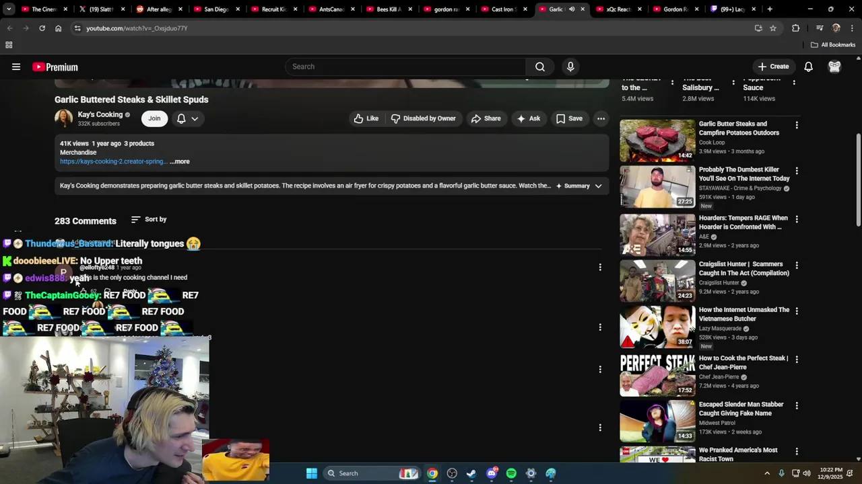Click Chrome icon in taskbar
Screen dimensions: 862x484
pyautogui.click(x=432, y=473)
